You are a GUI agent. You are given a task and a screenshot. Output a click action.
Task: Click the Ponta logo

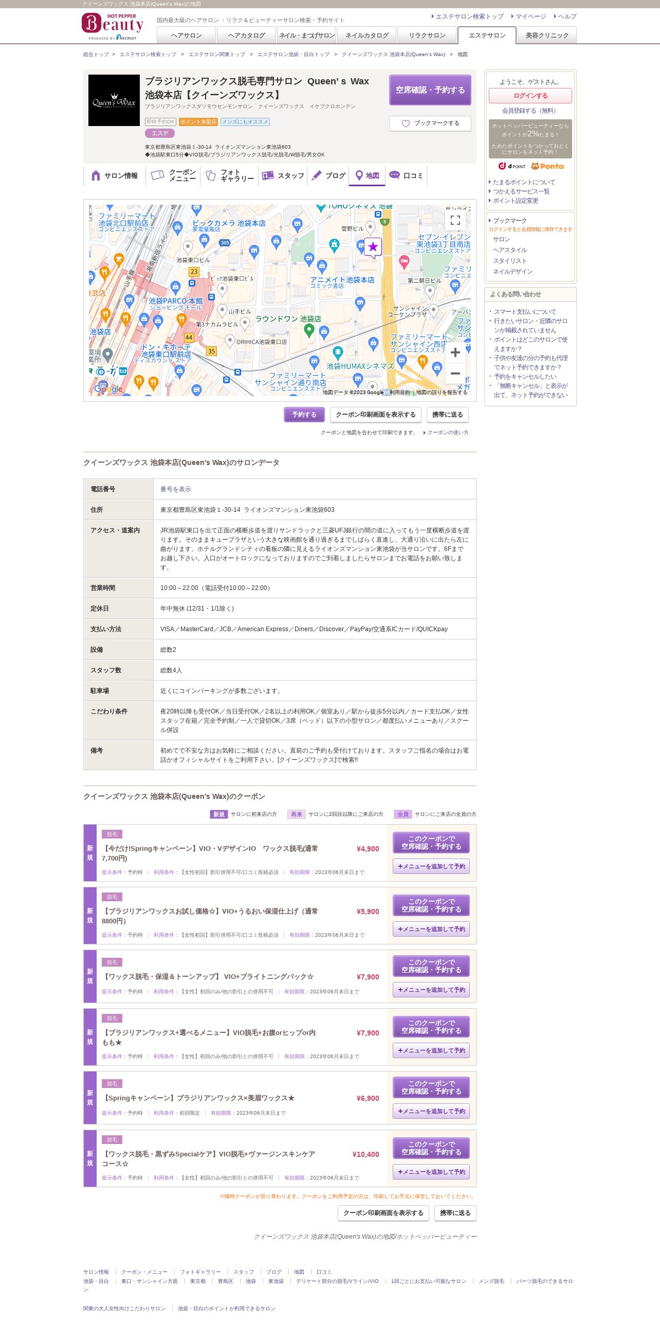coord(547,166)
